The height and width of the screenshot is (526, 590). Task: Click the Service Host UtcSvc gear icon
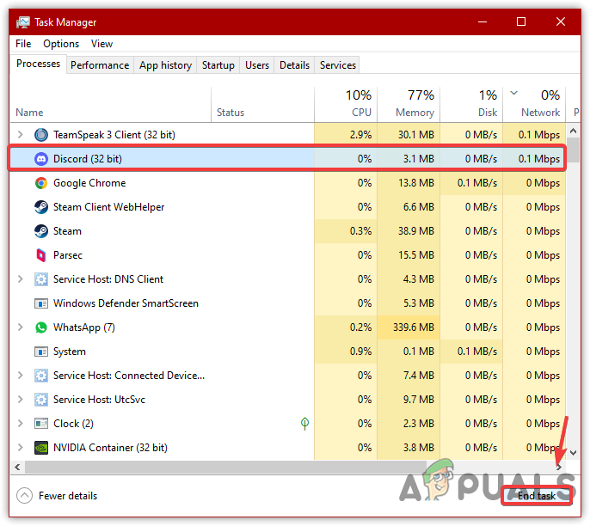(41, 400)
